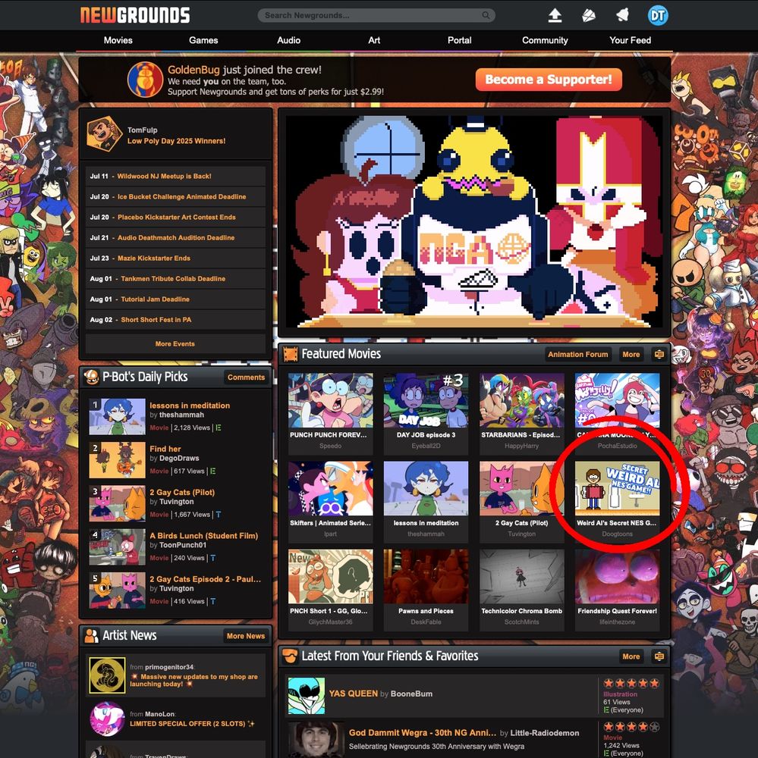Open 2 Gay Cats Episode 2 pick
This screenshot has height=758, width=758.
pyautogui.click(x=205, y=579)
